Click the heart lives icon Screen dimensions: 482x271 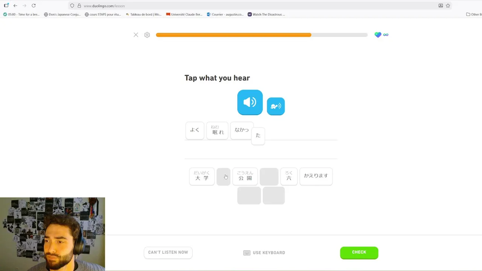pyautogui.click(x=378, y=35)
